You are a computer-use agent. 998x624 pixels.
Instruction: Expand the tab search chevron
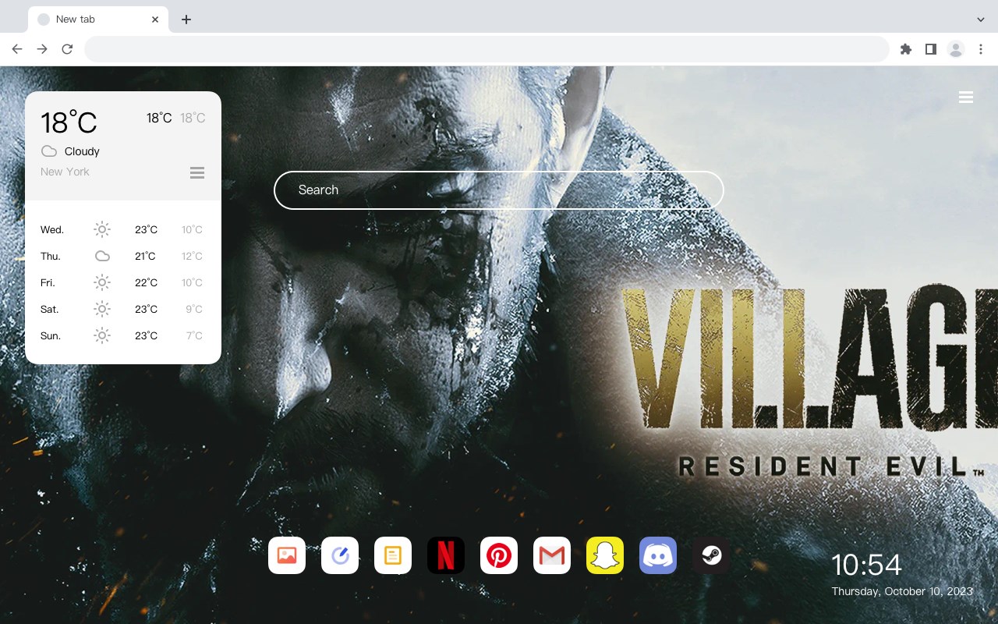pos(981,19)
